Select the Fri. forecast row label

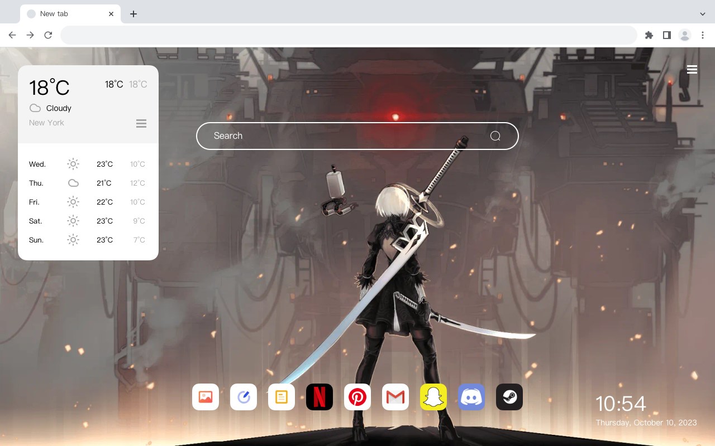pos(34,202)
